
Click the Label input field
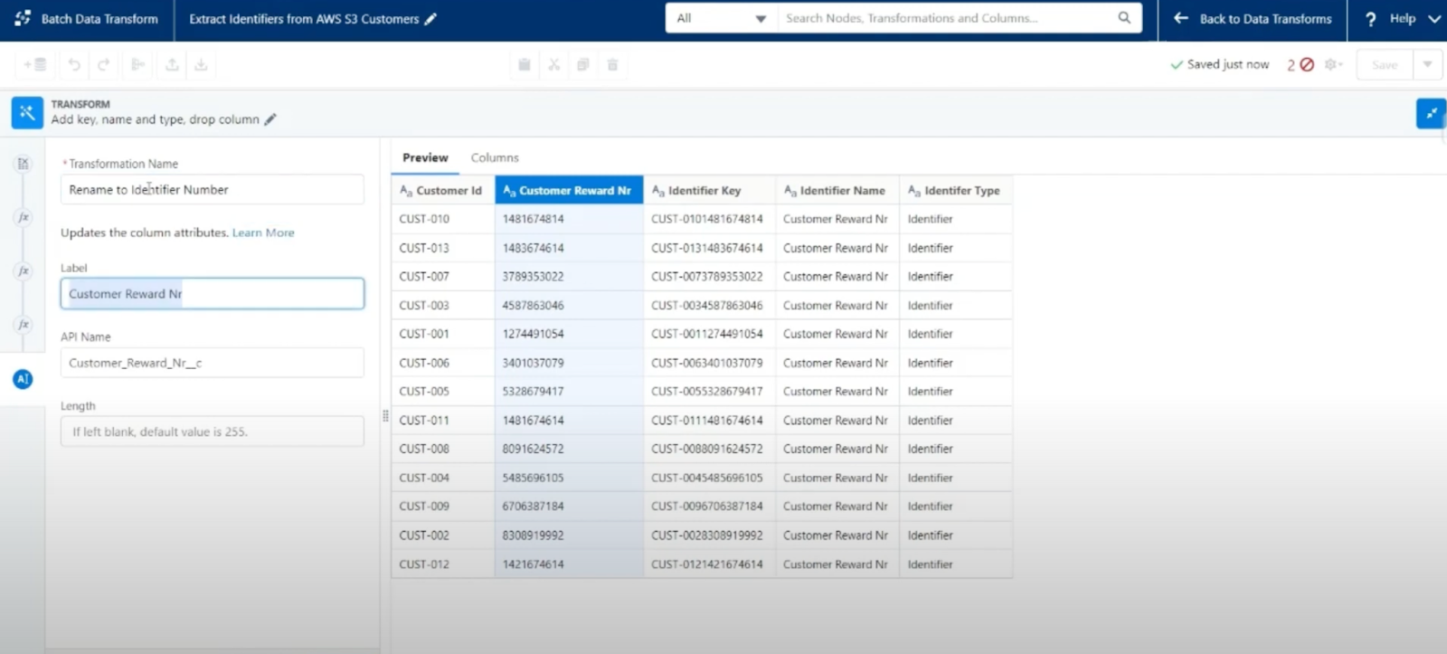click(213, 294)
